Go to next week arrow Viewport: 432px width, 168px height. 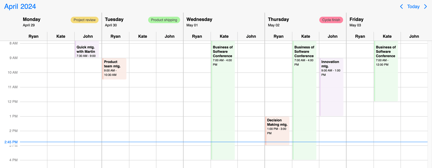tap(426, 6)
